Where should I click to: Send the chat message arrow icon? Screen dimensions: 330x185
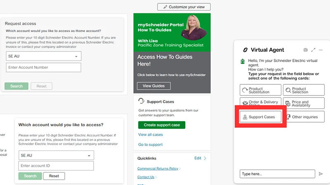pos(321,174)
